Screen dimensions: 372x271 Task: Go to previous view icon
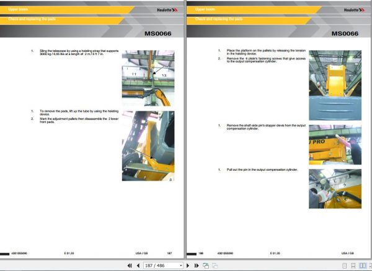[206, 265]
